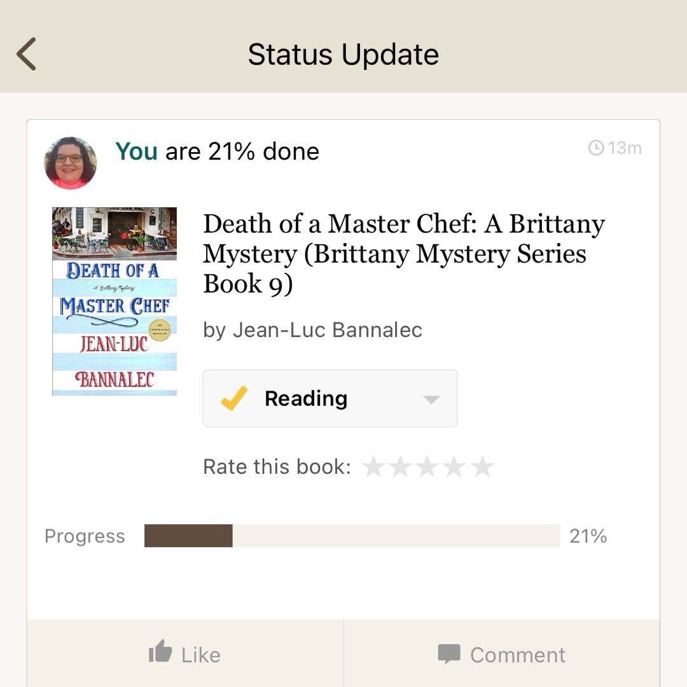Tap the reading progress bar
The image size is (687, 687).
pos(352,536)
